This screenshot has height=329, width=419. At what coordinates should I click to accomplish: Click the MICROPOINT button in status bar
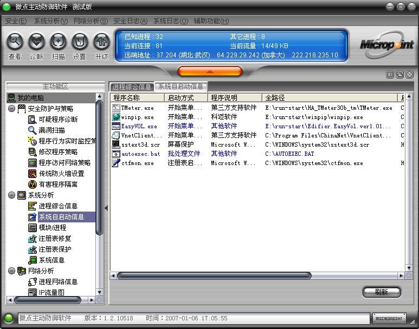point(389,318)
